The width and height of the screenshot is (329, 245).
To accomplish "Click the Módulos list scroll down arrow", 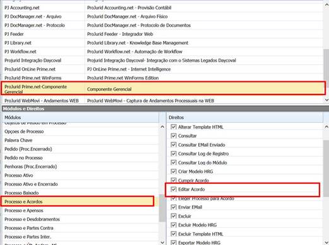I will pyautogui.click(x=162, y=242).
